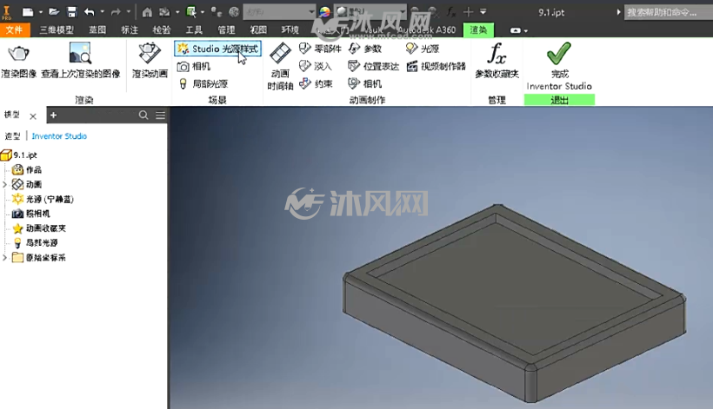The image size is (713, 409).
Task: Click the Home view icon in quick access toolbar
Action: pyautogui.click(x=147, y=12)
